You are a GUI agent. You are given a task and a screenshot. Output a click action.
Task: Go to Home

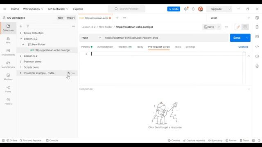(x=15, y=9)
